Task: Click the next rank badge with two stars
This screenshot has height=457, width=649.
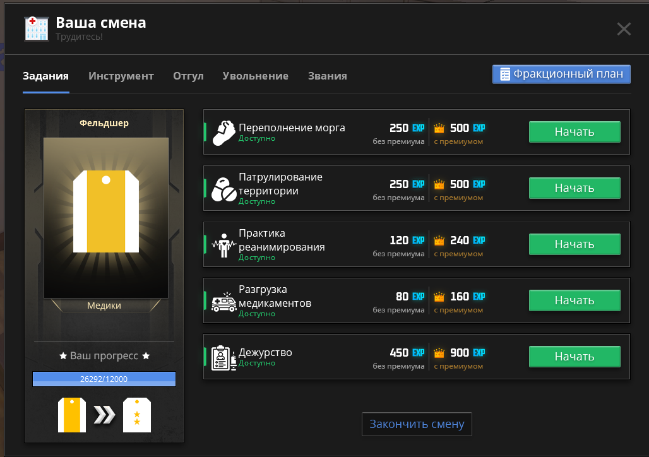Action: pyautogui.click(x=137, y=415)
